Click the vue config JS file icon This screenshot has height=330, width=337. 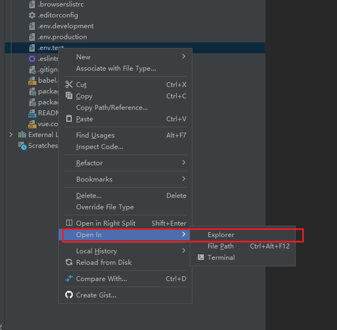coord(32,124)
